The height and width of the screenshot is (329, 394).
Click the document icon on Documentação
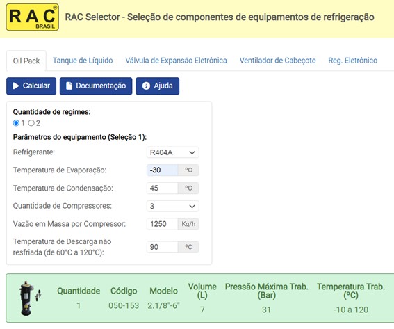pyautogui.click(x=69, y=86)
